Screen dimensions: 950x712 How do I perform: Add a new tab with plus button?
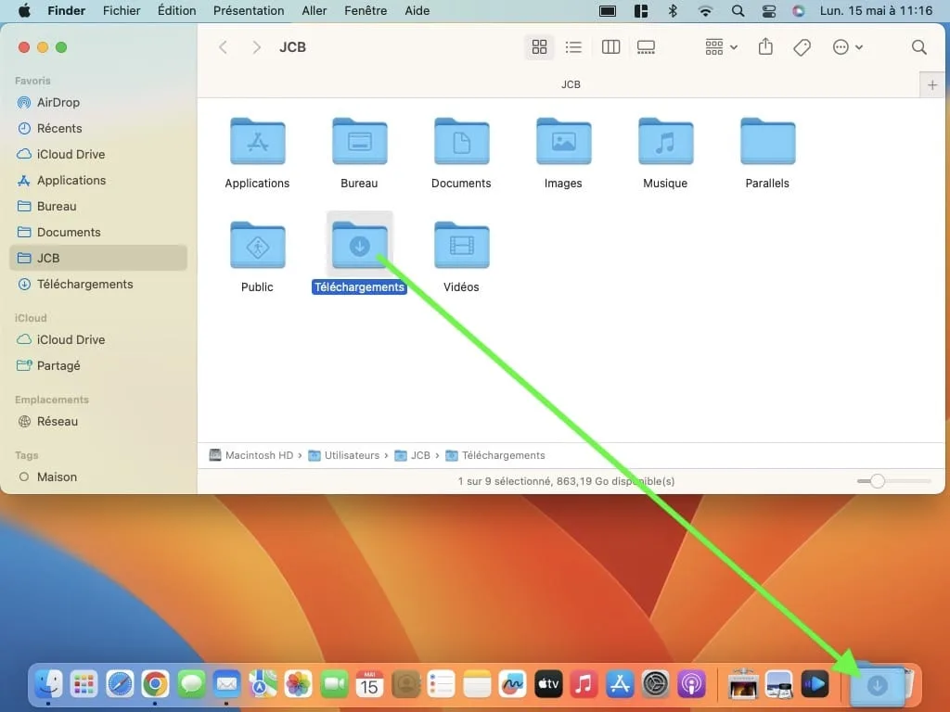point(932,84)
